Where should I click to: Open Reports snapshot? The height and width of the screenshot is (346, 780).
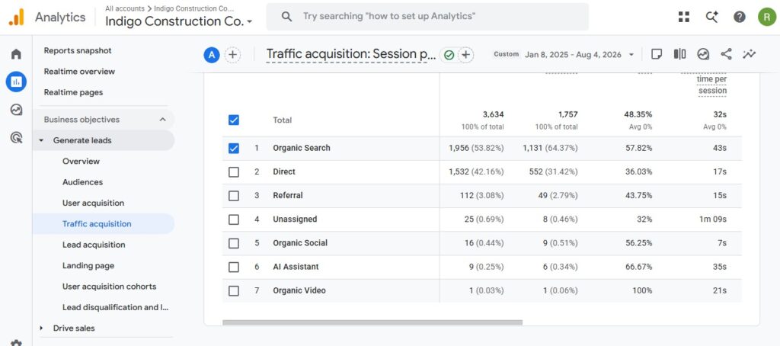[78, 51]
